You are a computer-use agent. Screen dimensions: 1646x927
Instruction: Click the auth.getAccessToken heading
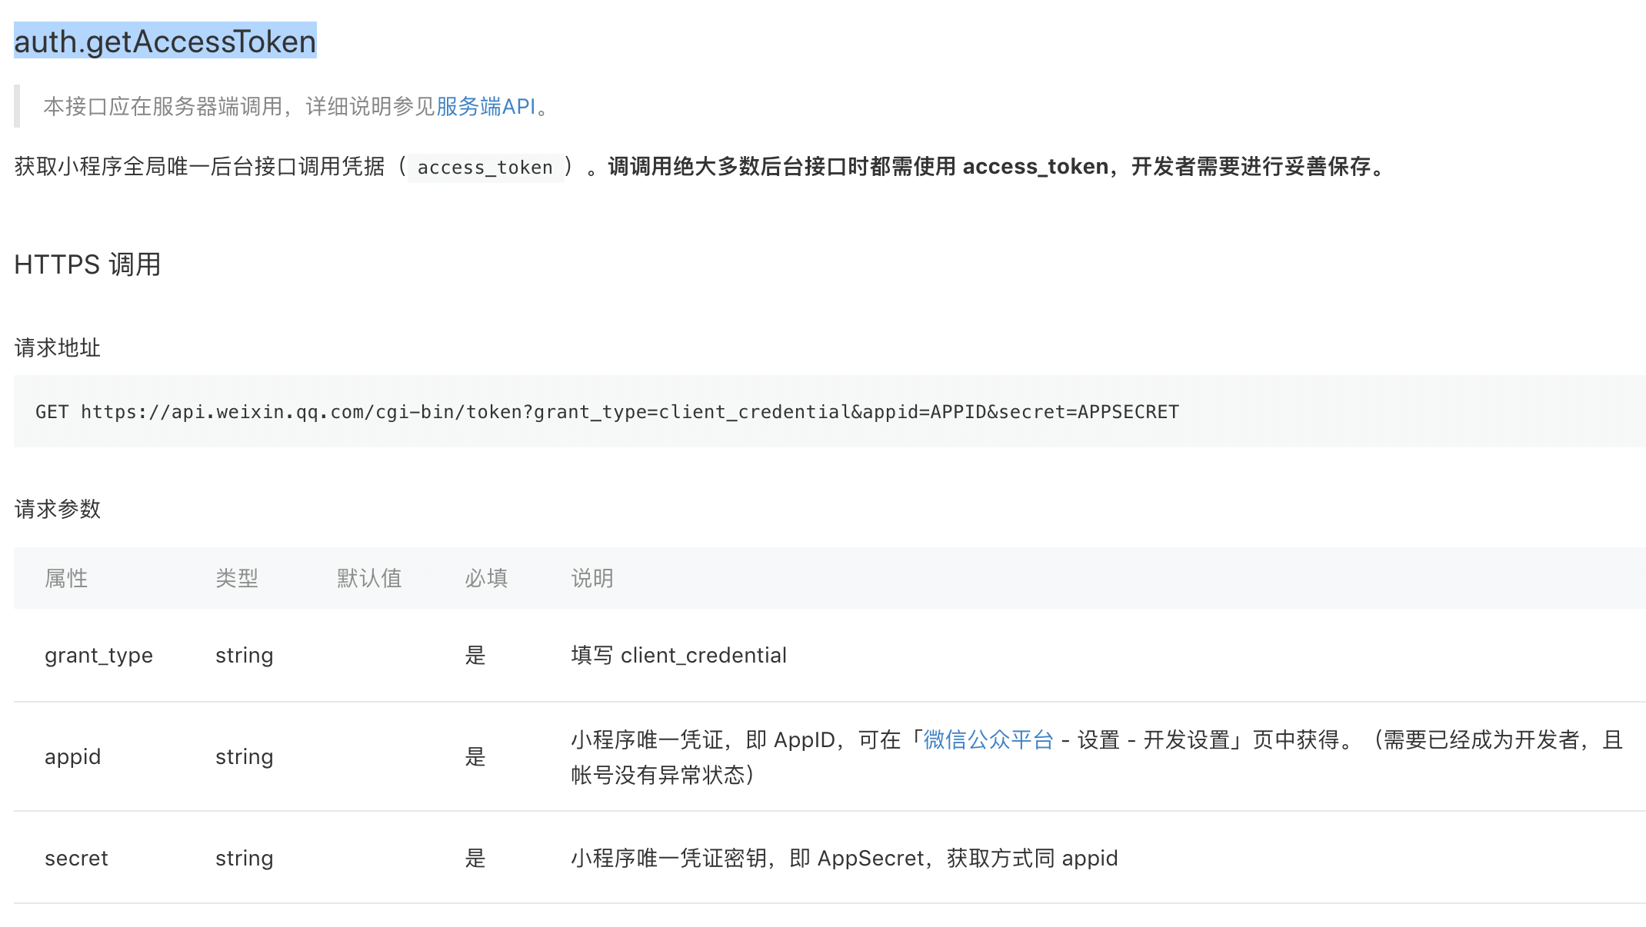click(x=165, y=42)
